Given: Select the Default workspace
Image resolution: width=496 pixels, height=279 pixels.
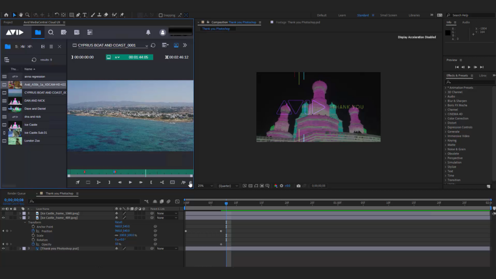Looking at the screenshot, I should pyautogui.click(x=322, y=15).
